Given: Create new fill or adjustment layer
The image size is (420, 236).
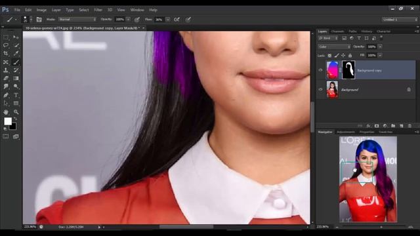Looking at the screenshot, I should coord(385,126).
